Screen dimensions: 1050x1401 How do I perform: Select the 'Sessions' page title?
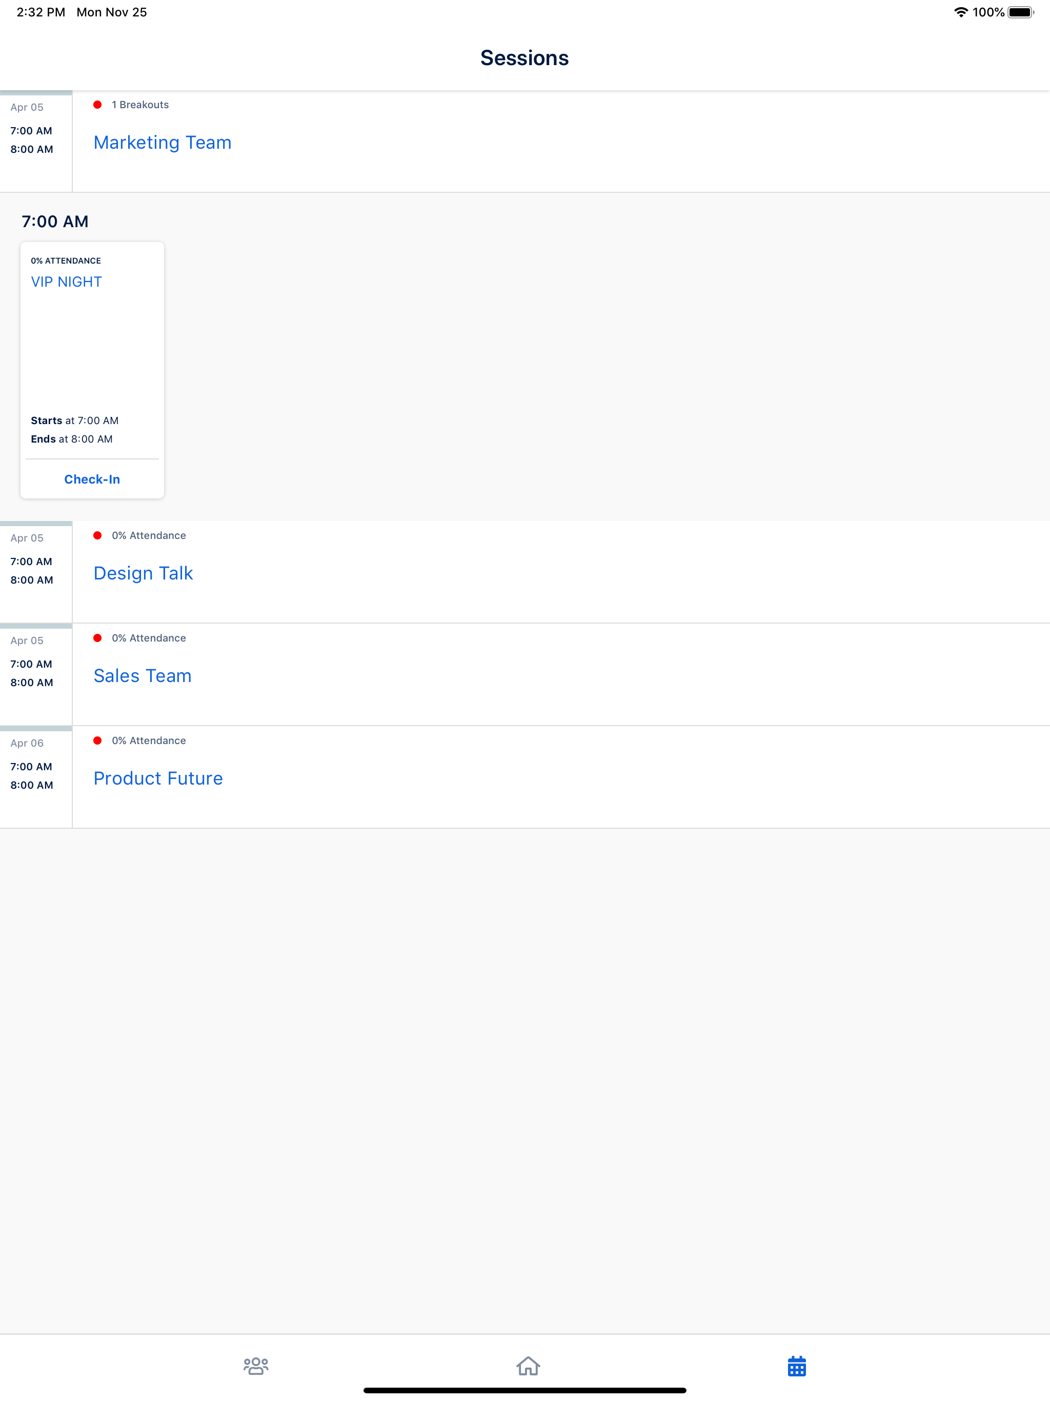524,57
